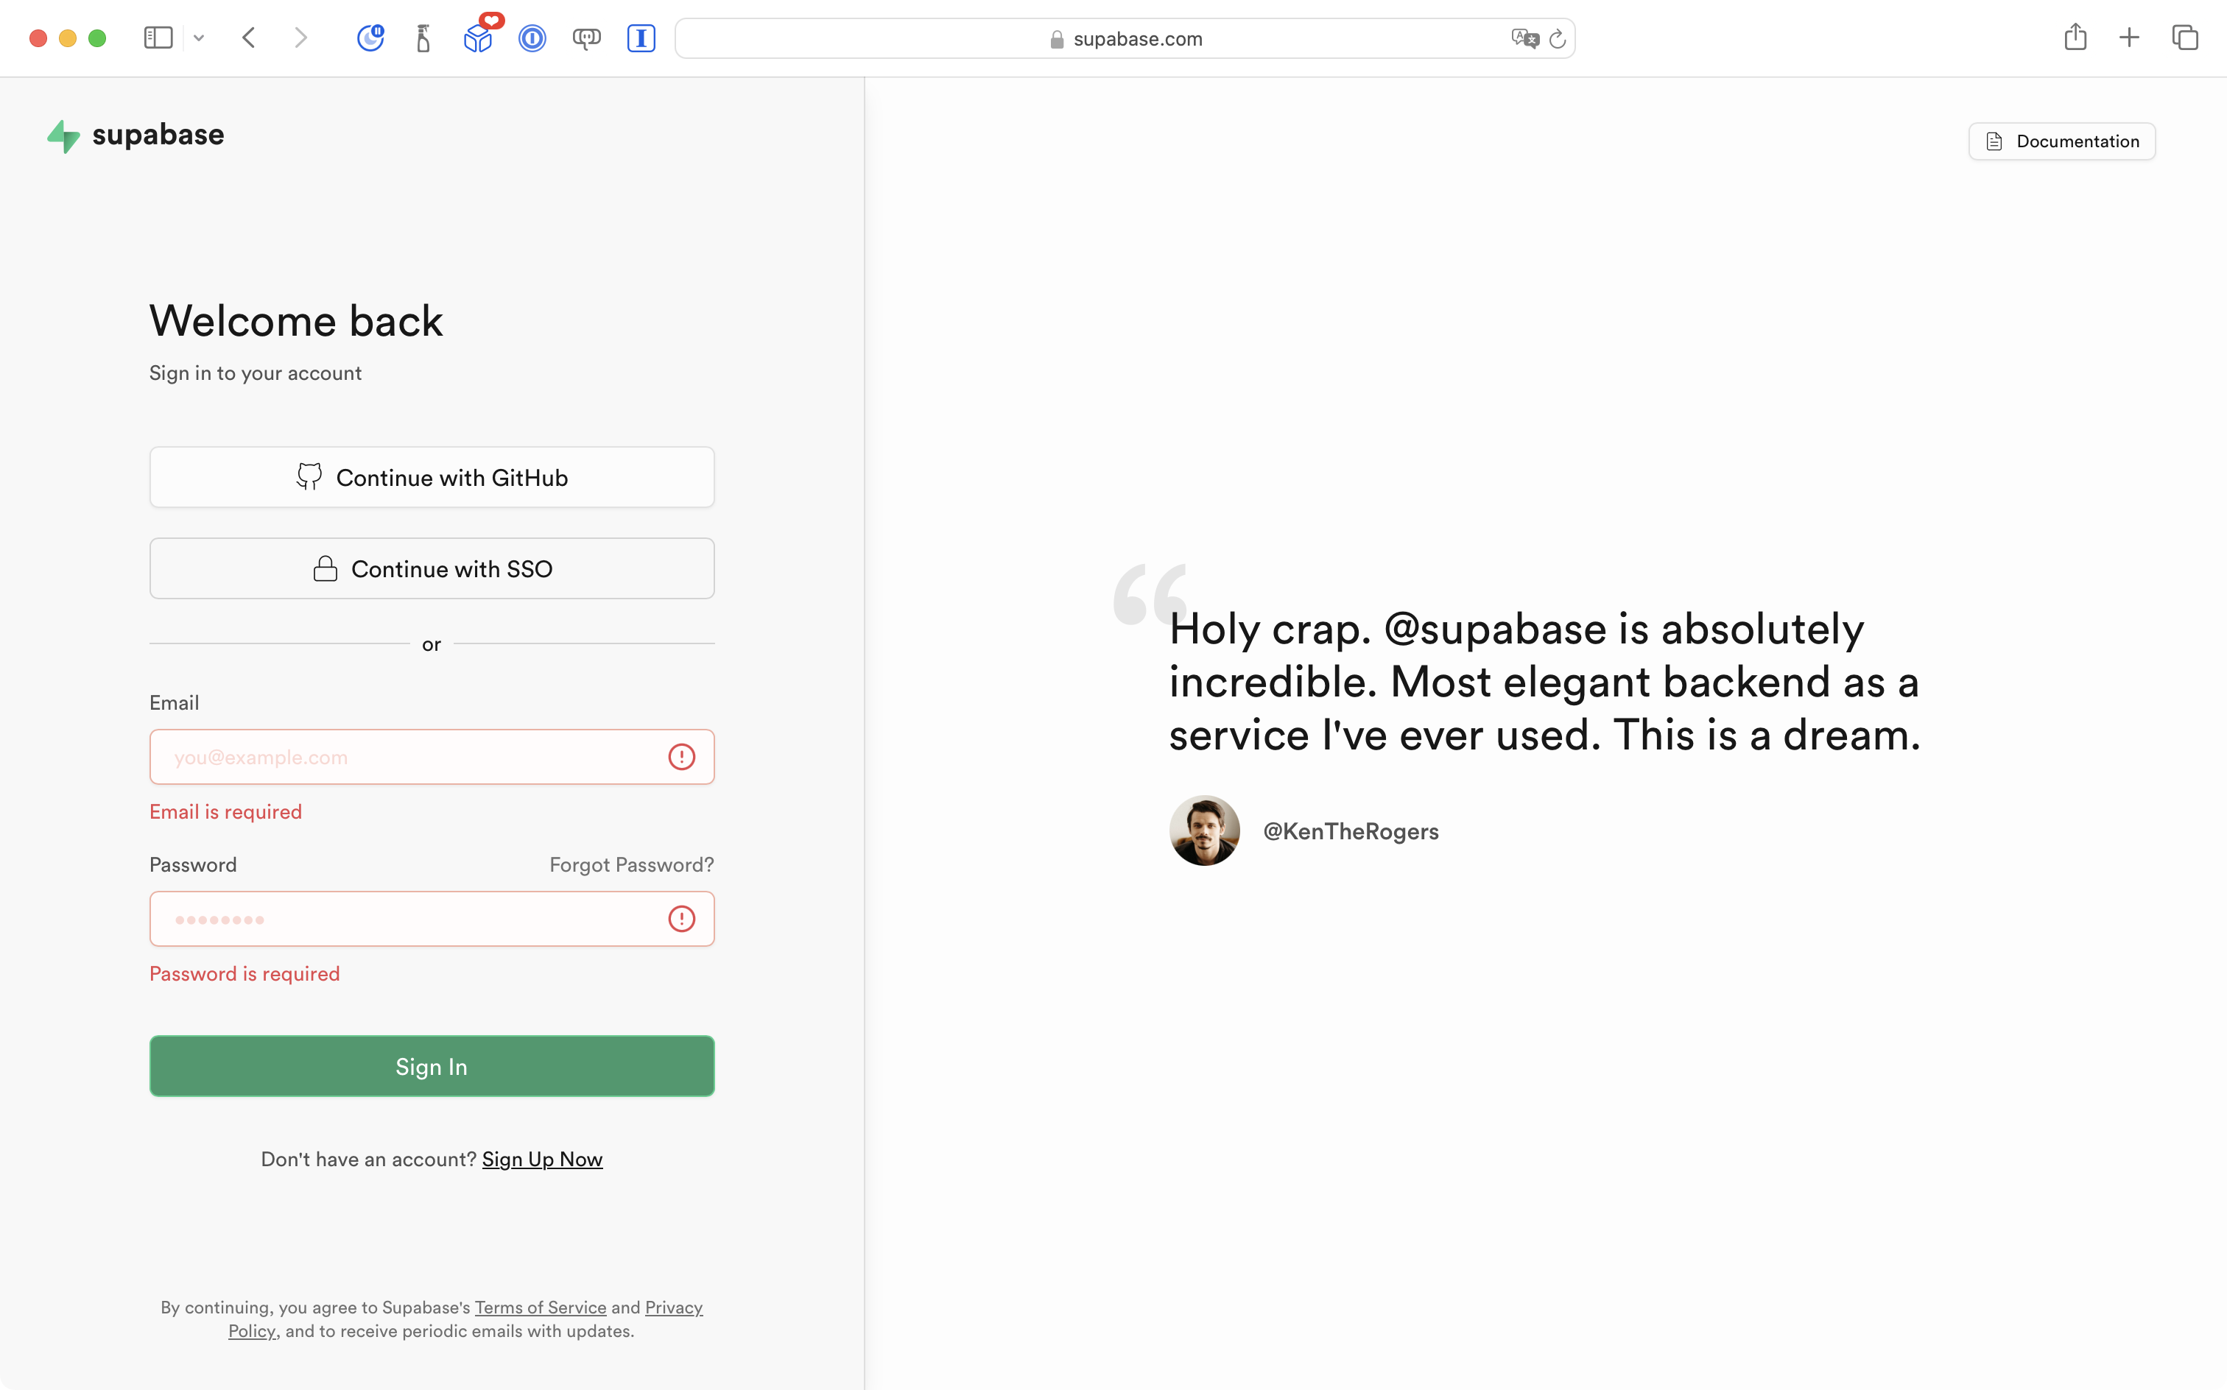The image size is (2227, 1390).
Task: Navigate back to previous page
Action: 247,38
